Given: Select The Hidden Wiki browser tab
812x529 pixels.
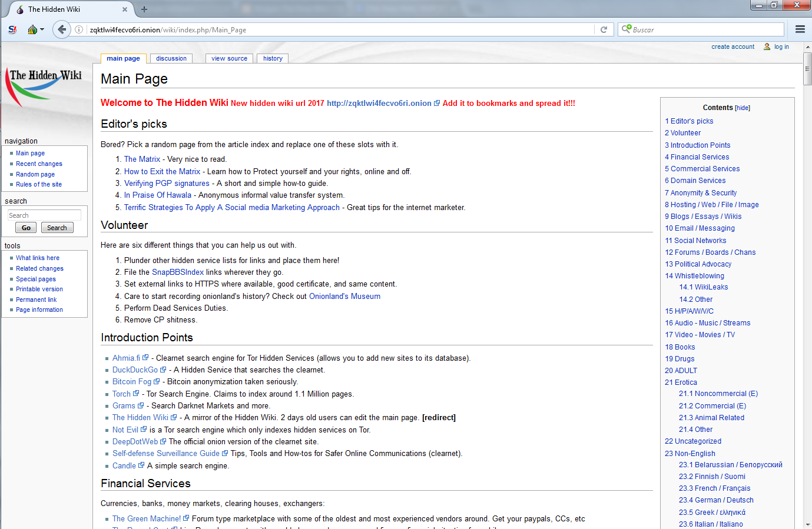Looking at the screenshot, I should (72, 9).
